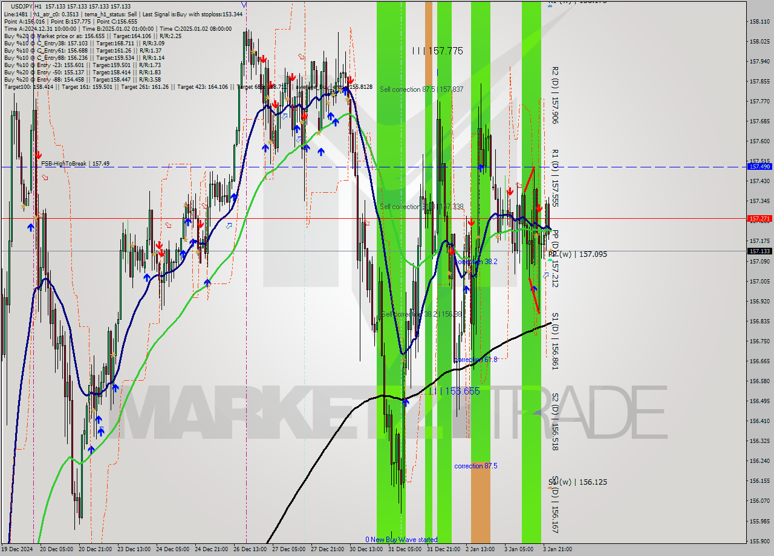Click the 156.495 price axis value
The image size is (774, 556).
(x=759, y=401)
